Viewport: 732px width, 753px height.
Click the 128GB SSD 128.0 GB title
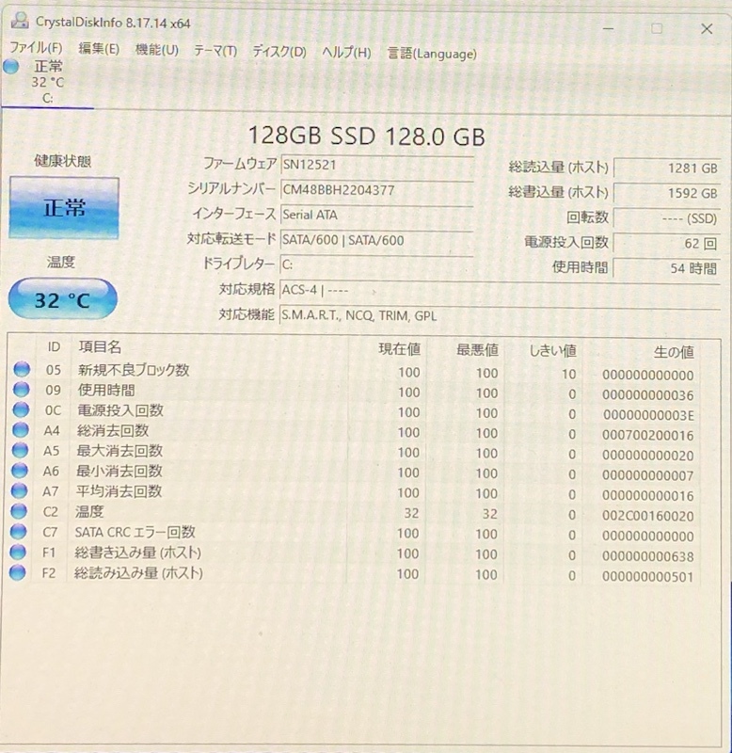click(367, 136)
